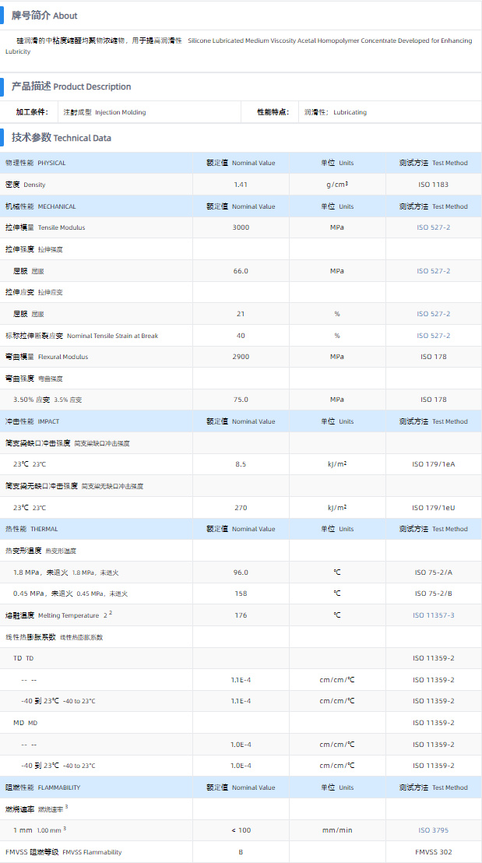This screenshot has width=482, height=863.
Task: Open ISO 527-2 link in Tensile Modulus row
Action: pyautogui.click(x=433, y=227)
